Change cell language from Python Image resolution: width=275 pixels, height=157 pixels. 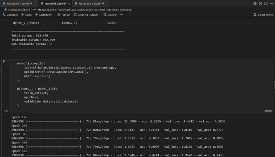tap(267, 111)
